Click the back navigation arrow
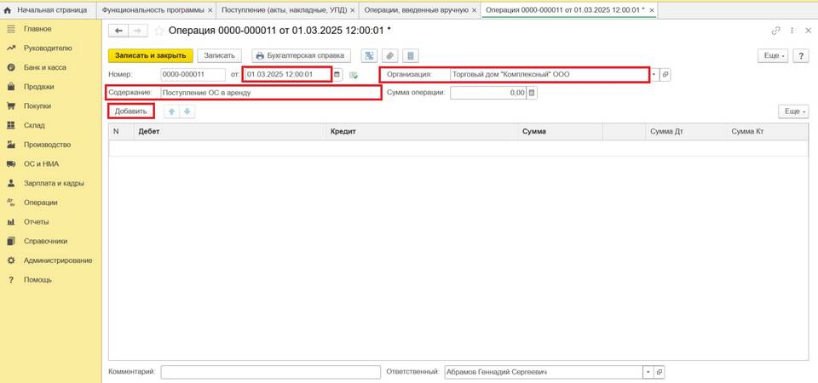 click(x=118, y=31)
